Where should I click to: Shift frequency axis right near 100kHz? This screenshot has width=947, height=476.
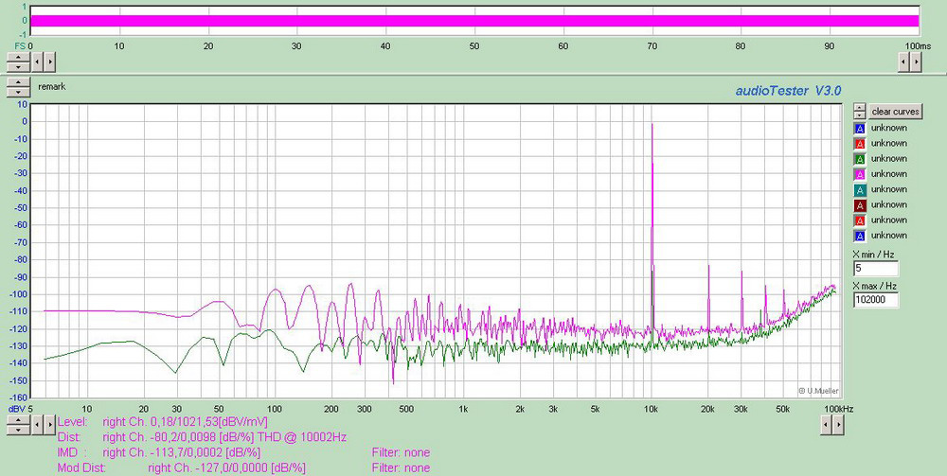[840, 427]
